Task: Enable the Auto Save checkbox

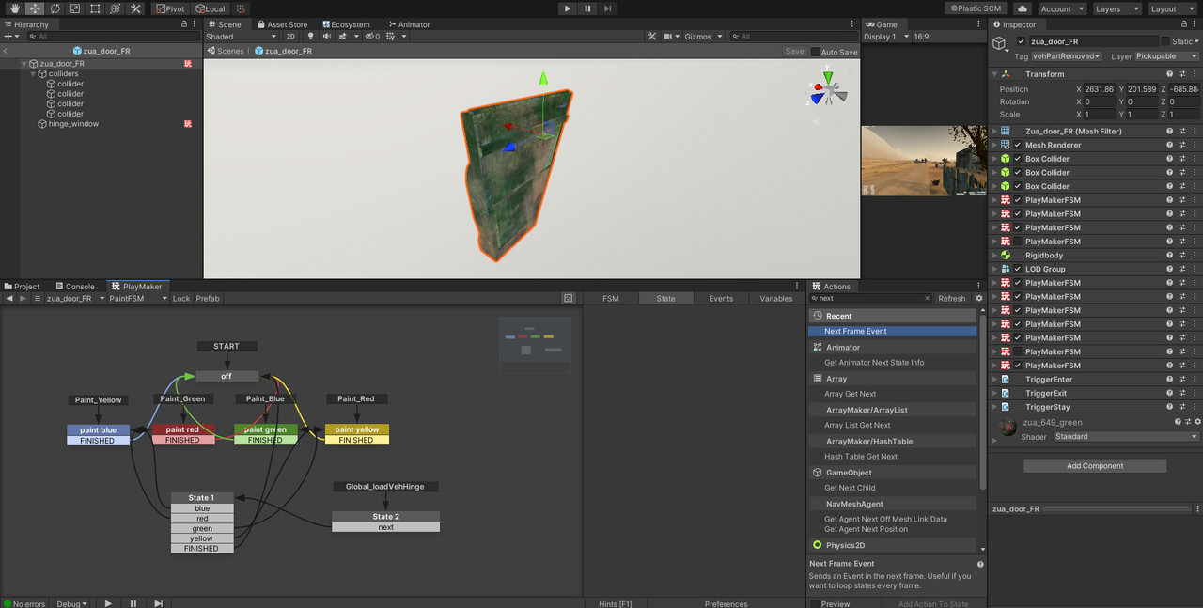Action: coord(816,52)
